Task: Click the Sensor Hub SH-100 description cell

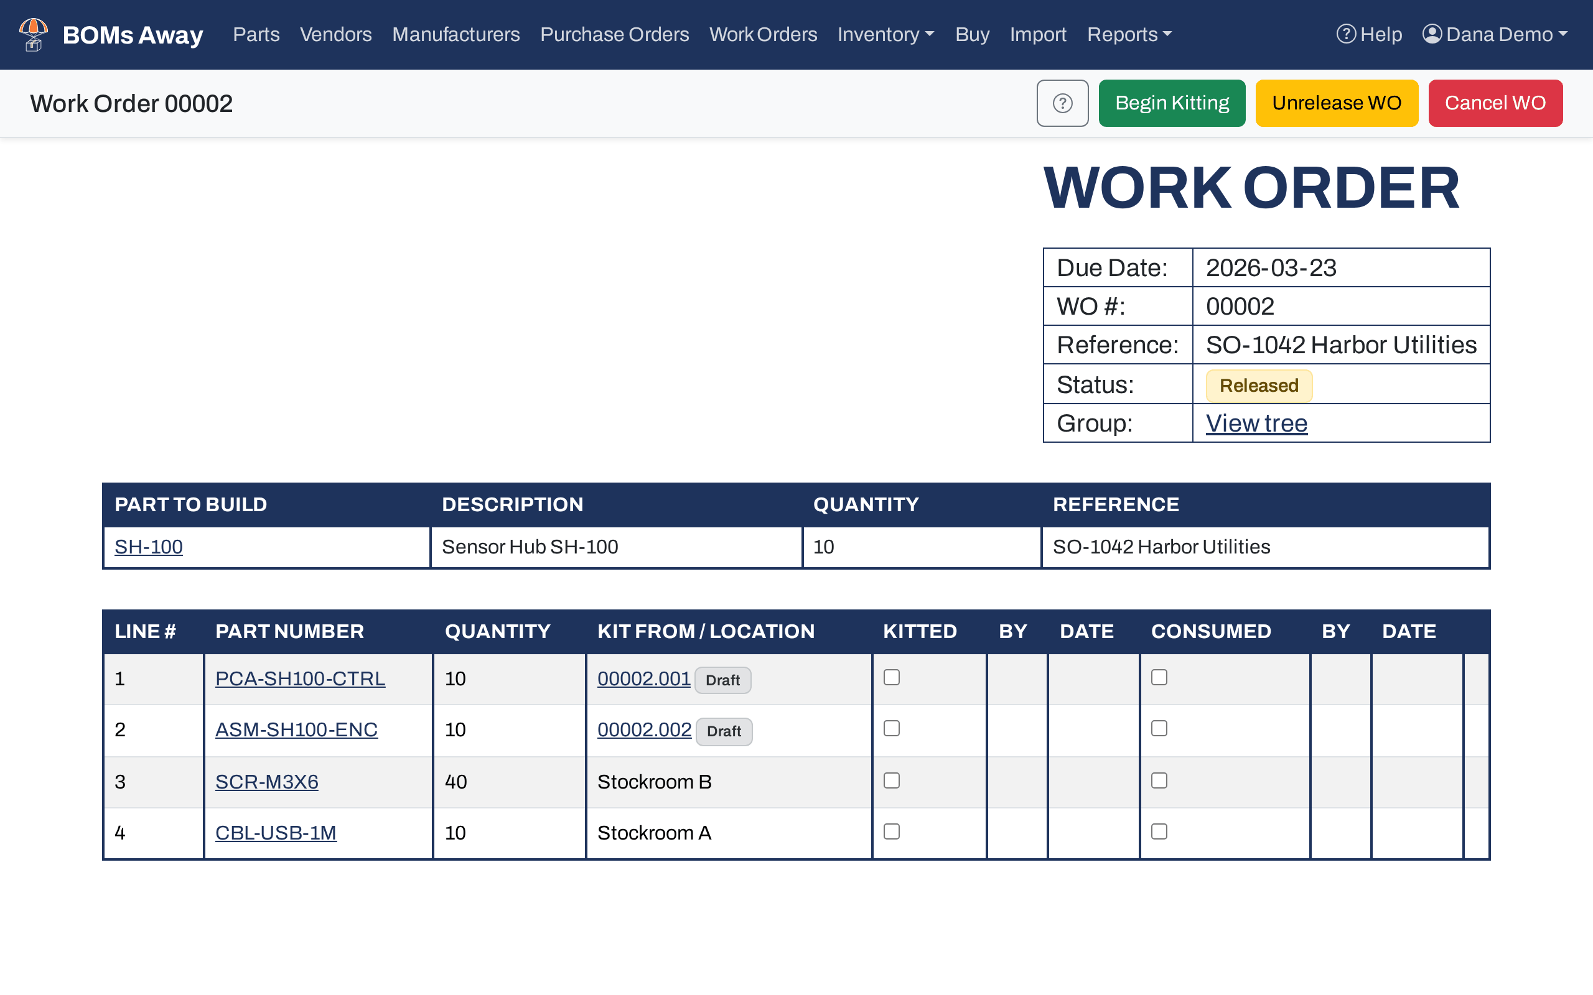Action: click(616, 547)
